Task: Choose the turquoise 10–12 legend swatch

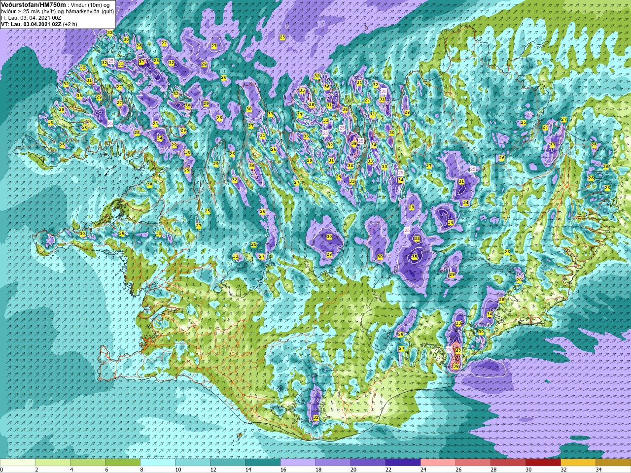Action: coord(193,463)
